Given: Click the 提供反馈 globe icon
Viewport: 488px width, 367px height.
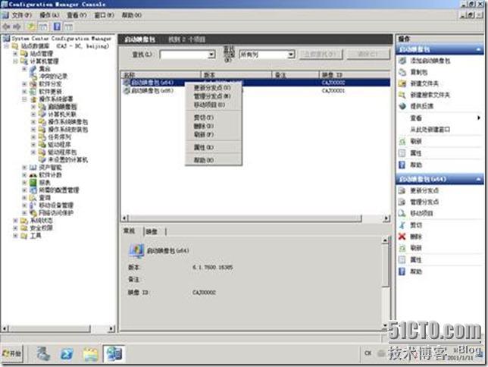Looking at the screenshot, I should tap(402, 106).
